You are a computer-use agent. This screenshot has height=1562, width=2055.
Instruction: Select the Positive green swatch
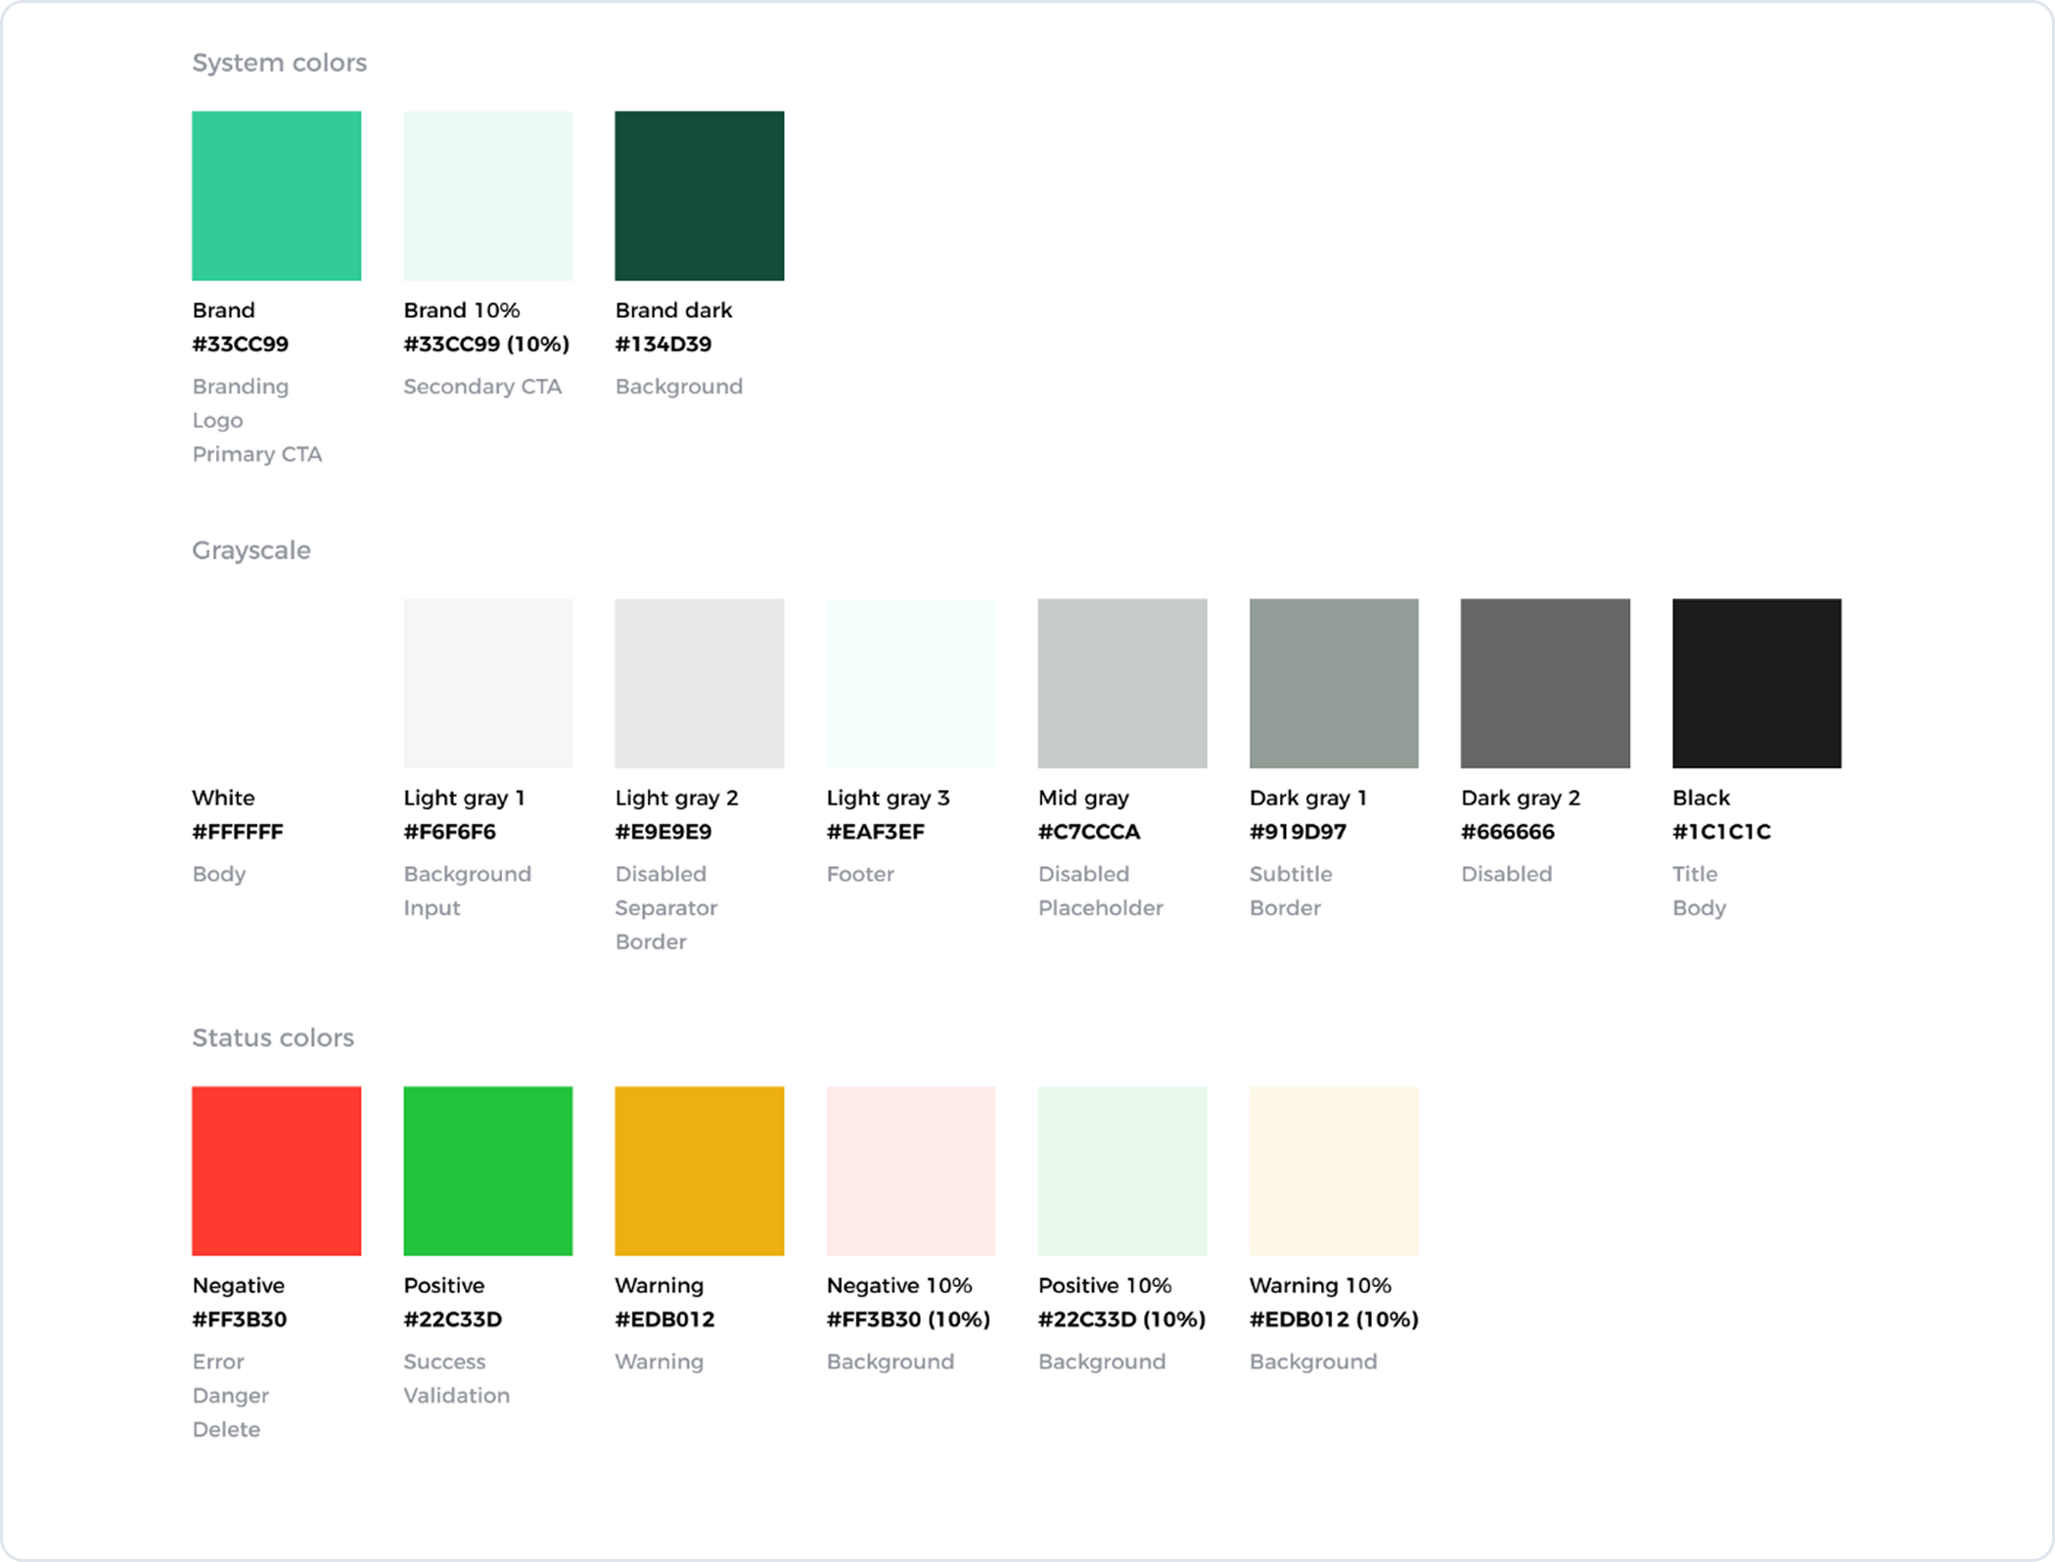point(487,1171)
